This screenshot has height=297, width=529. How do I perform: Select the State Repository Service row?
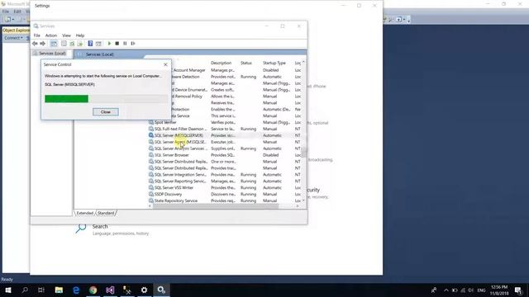coord(224,200)
